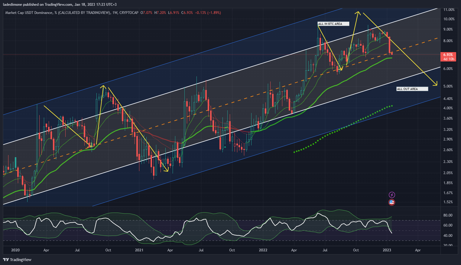Click the low value L6.91%
Viewport: 461px width, 265px height.
[174, 13]
